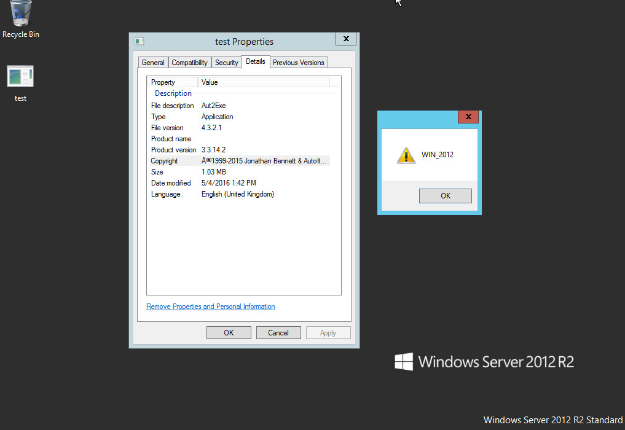Viewport: 625px width, 430px height.
Task: Click the WIN_2012 message text
Action: 438,155
